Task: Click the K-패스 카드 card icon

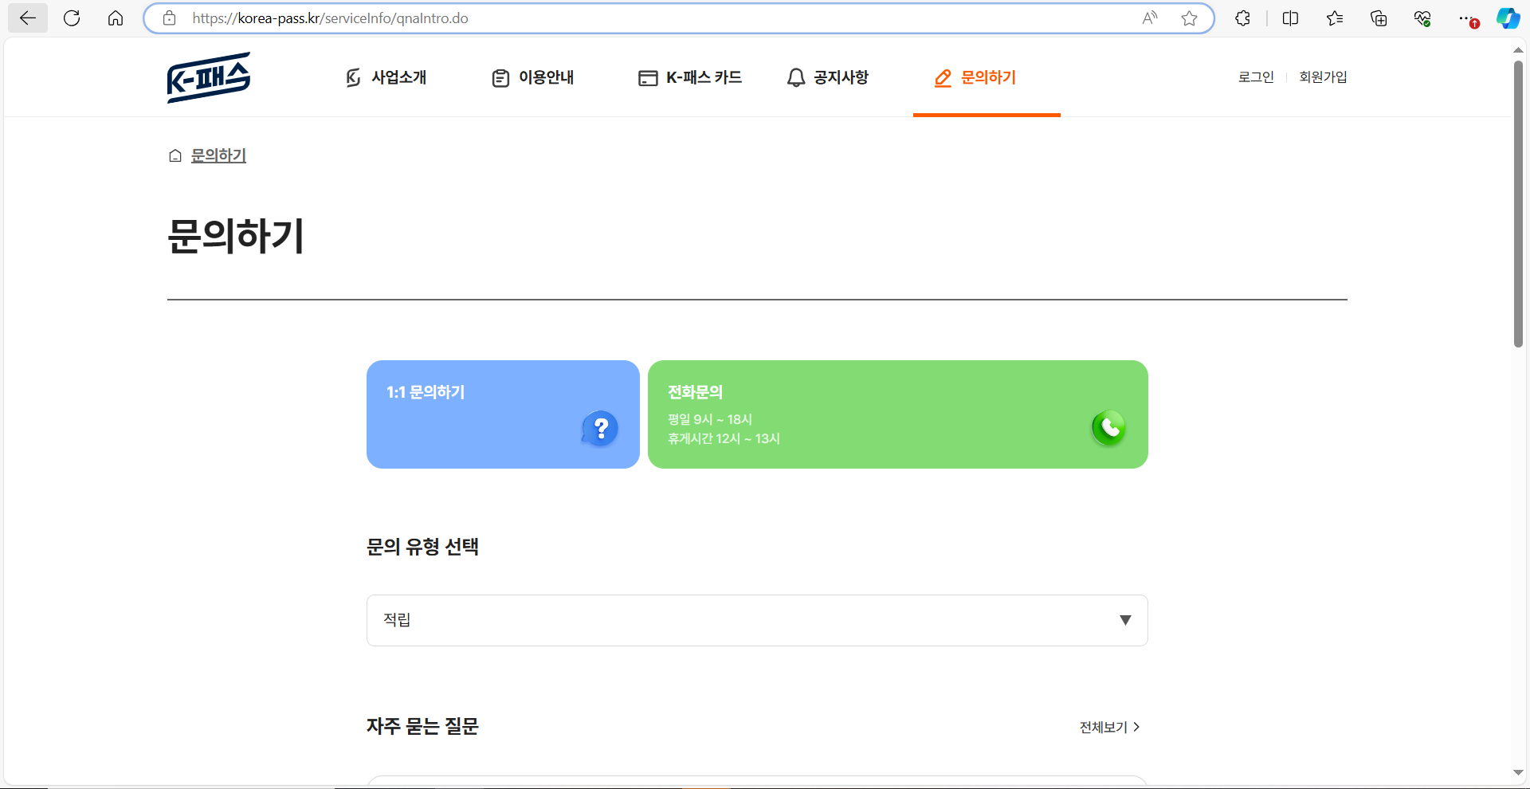Action: [648, 78]
